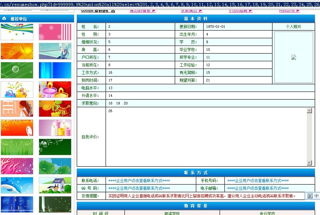Click the 求职意向 value 18 19 20
The image size is (320, 215).
(118, 103)
